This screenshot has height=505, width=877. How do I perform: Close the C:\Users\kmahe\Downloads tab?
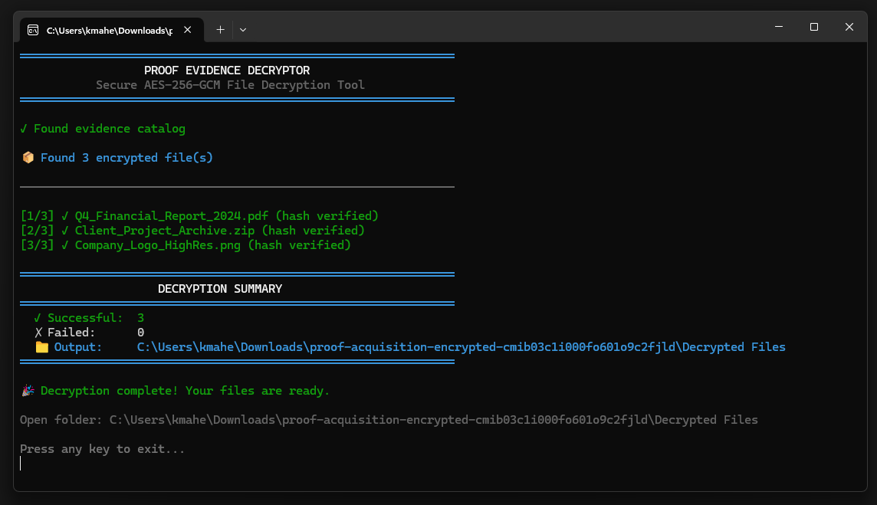[x=187, y=30]
